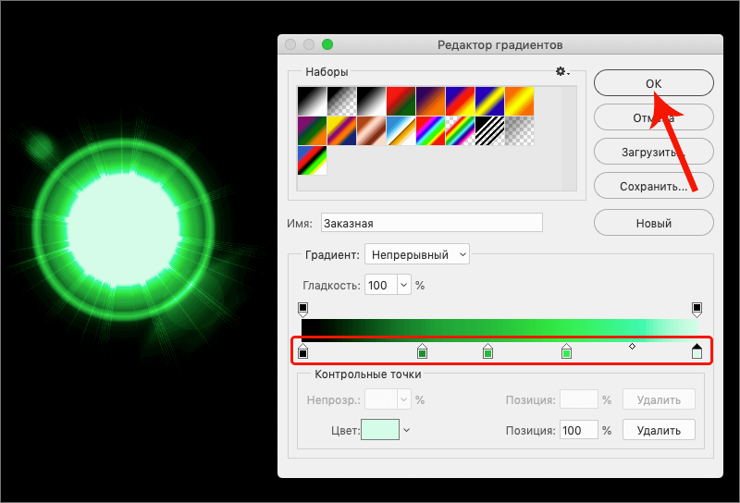The width and height of the screenshot is (740, 503).
Task: Select the full rainbow spectrum gradient preset
Action: click(x=431, y=130)
